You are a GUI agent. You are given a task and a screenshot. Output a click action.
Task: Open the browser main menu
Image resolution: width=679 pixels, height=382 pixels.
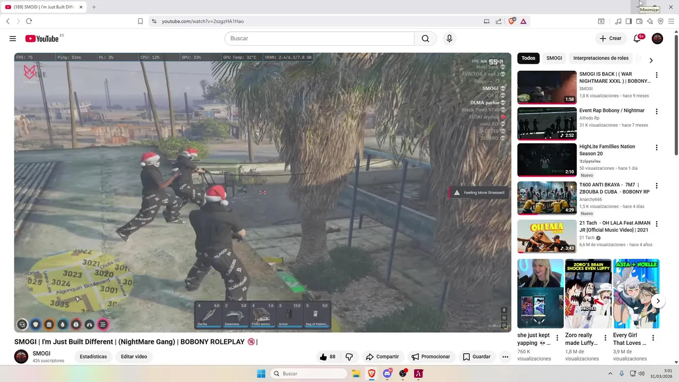pyautogui.click(x=671, y=21)
